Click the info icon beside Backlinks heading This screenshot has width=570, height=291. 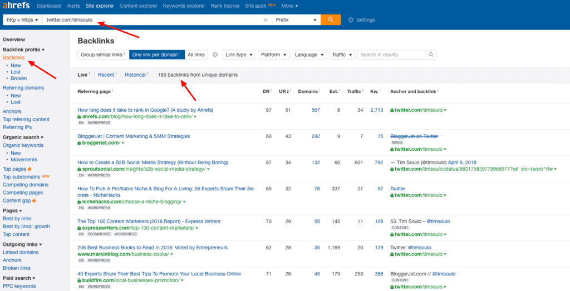pos(116,38)
